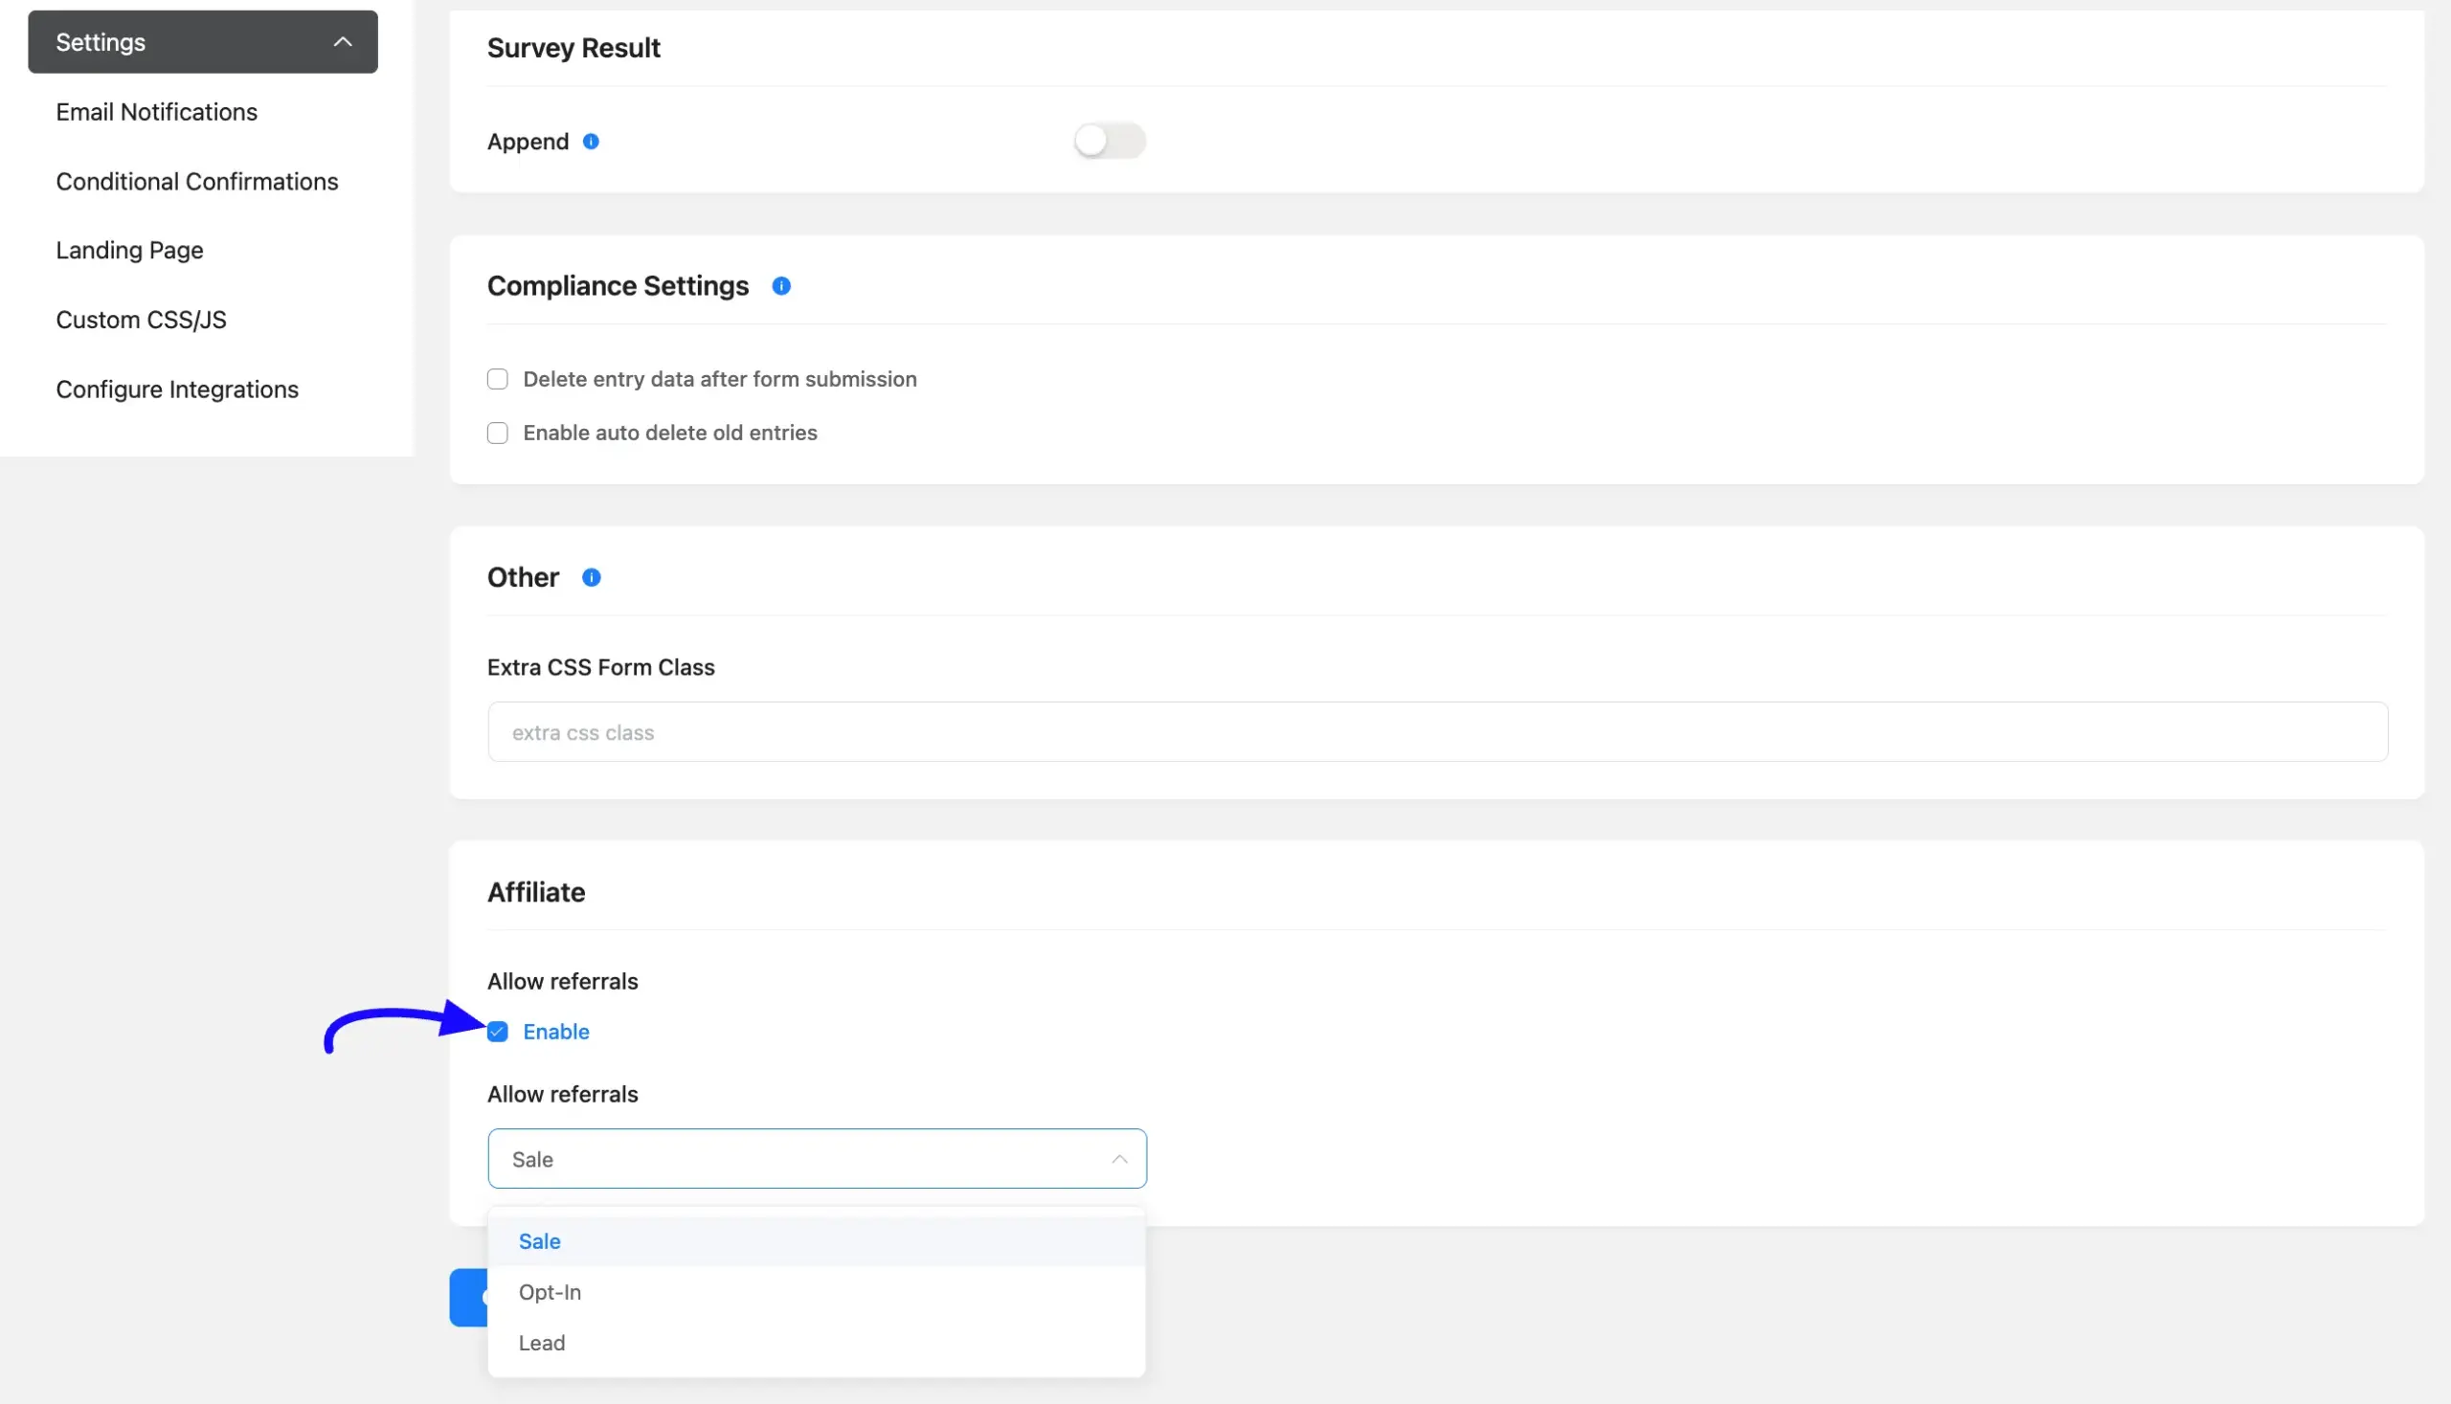Image resolution: width=2451 pixels, height=1404 pixels.
Task: Go to Landing Page settings
Action: [x=129, y=251]
